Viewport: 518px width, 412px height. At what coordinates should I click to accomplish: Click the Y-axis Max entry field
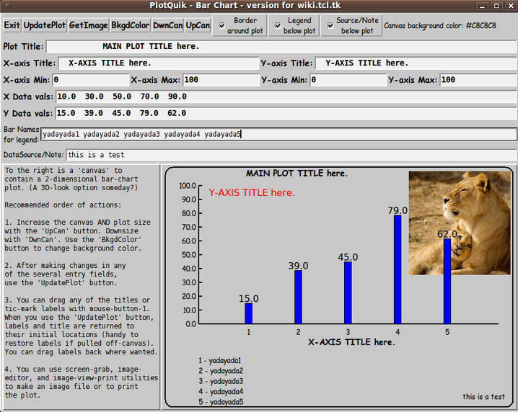point(478,80)
